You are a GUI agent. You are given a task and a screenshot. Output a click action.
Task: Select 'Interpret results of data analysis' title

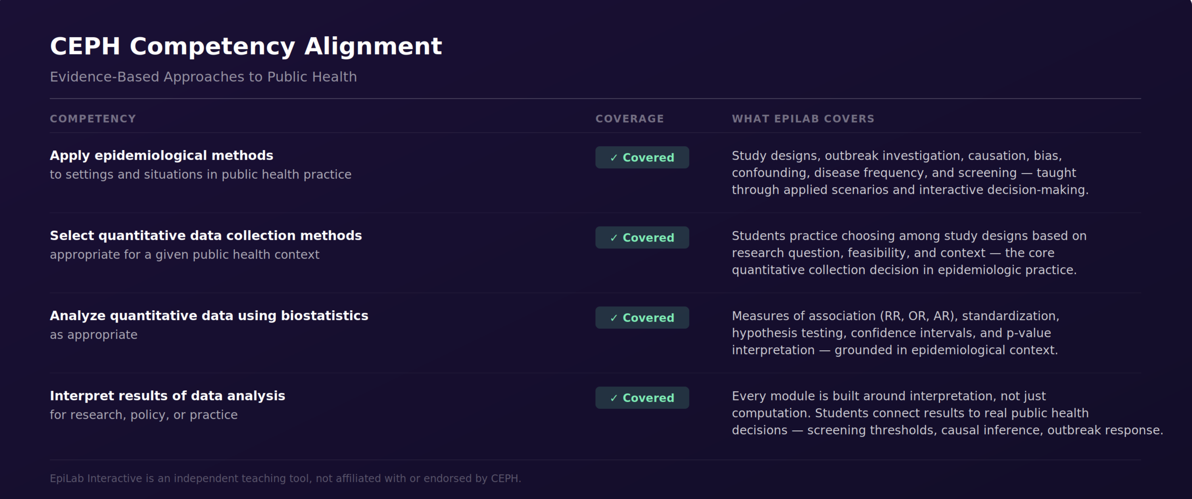168,396
